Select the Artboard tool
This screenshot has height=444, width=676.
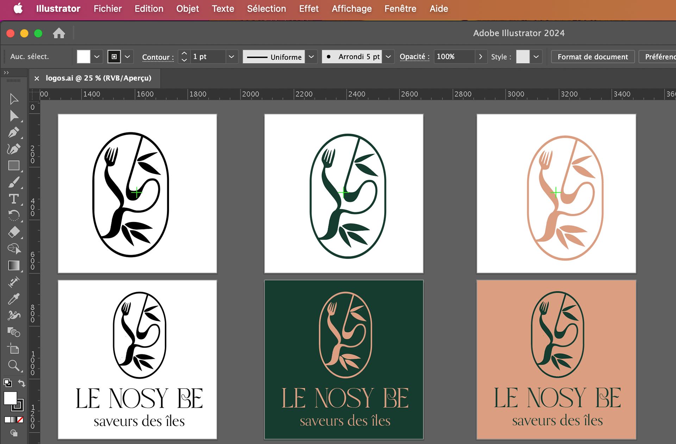click(14, 349)
